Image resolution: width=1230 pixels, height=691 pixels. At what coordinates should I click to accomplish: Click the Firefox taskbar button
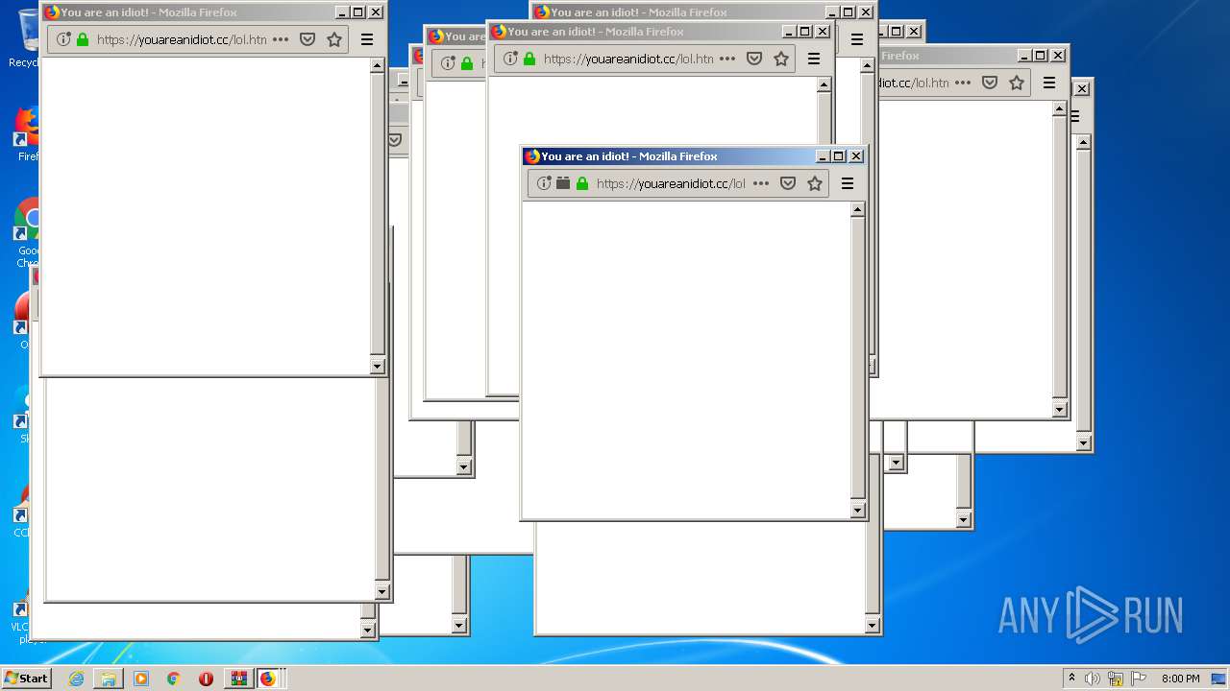point(268,679)
